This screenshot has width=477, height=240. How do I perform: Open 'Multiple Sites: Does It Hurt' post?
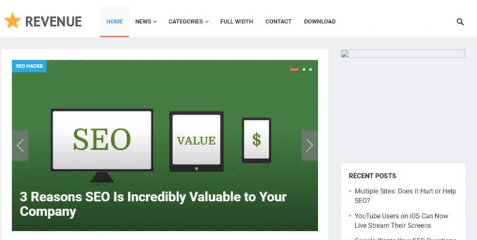(405, 196)
